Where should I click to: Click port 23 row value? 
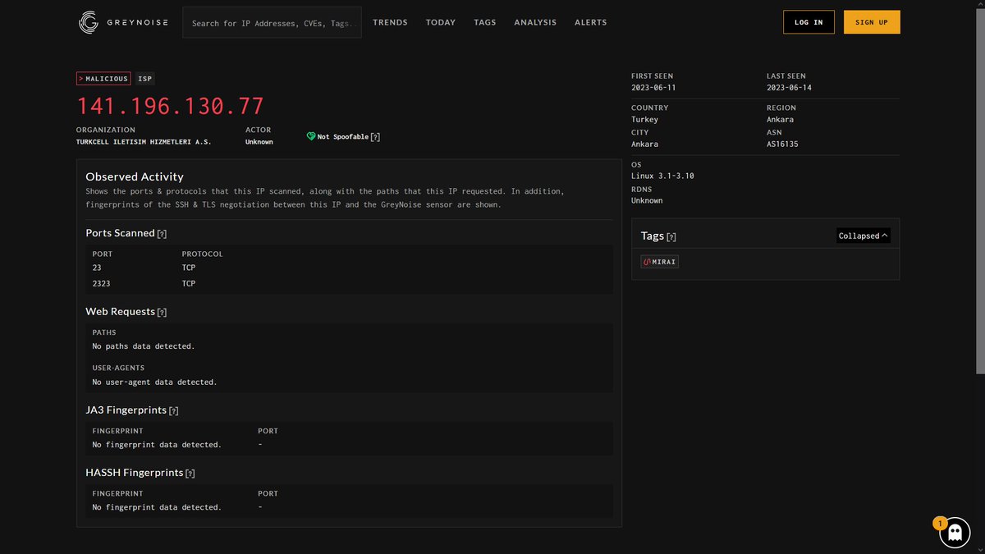(97, 268)
